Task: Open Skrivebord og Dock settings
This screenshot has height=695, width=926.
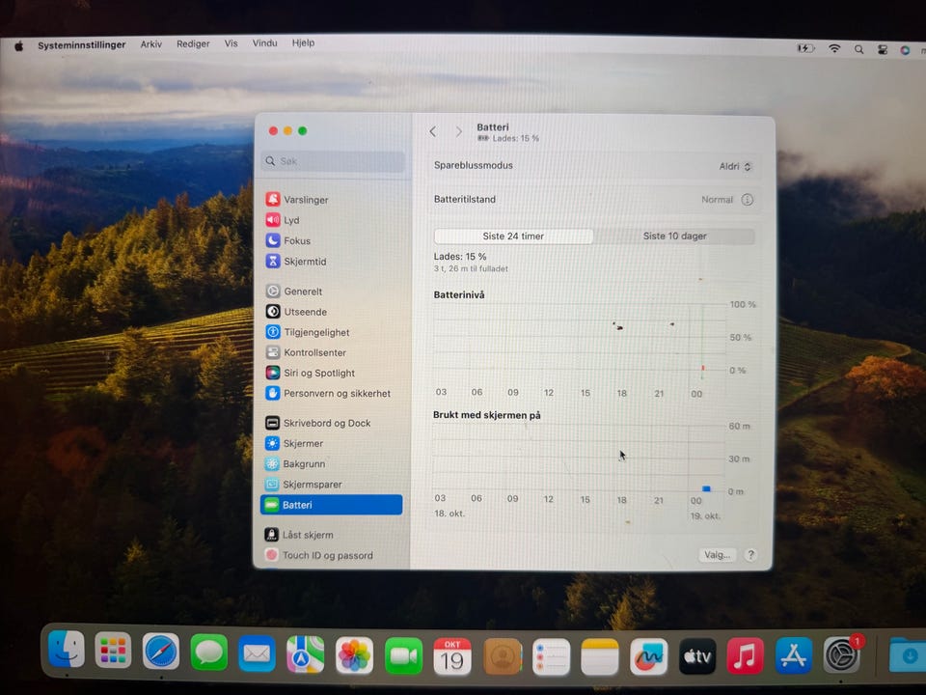Action: pos(318,423)
